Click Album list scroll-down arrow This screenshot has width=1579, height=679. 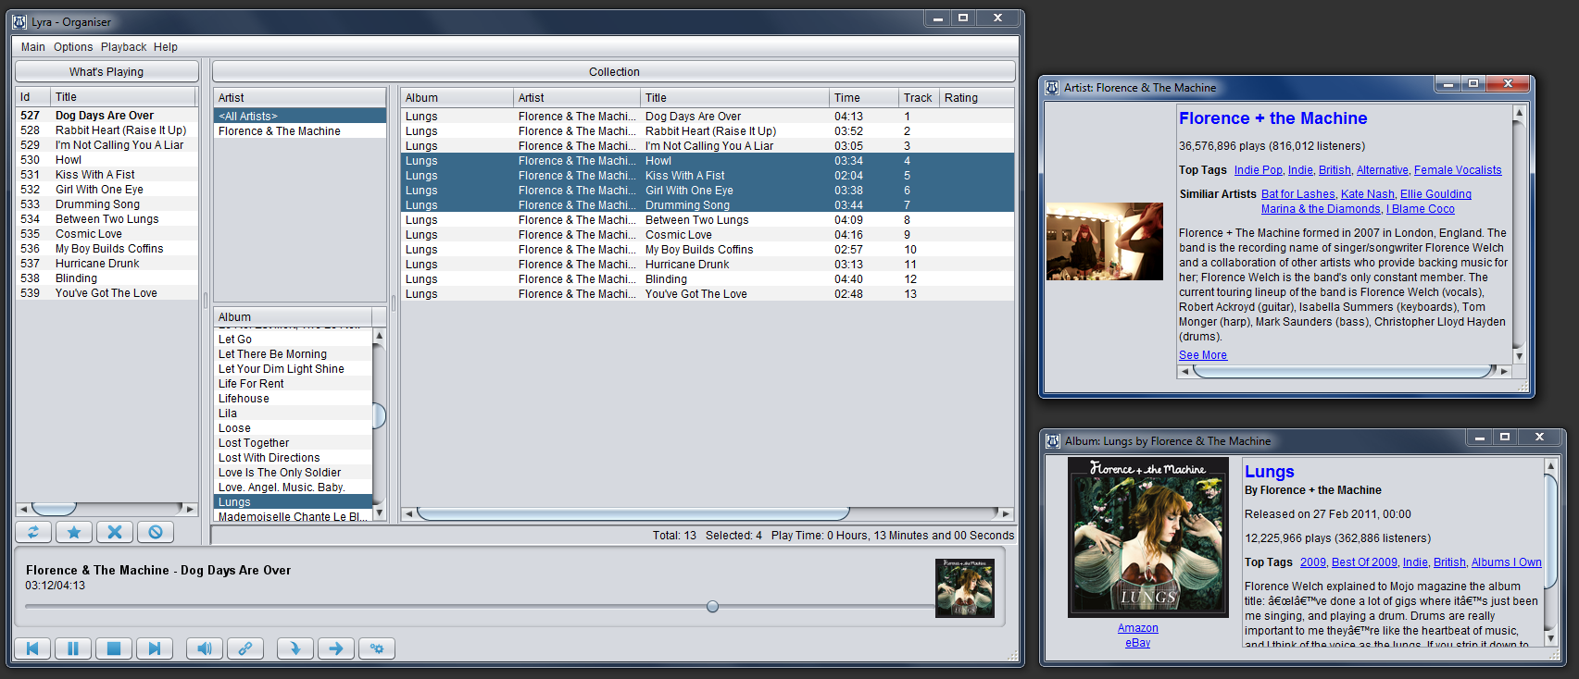point(379,512)
